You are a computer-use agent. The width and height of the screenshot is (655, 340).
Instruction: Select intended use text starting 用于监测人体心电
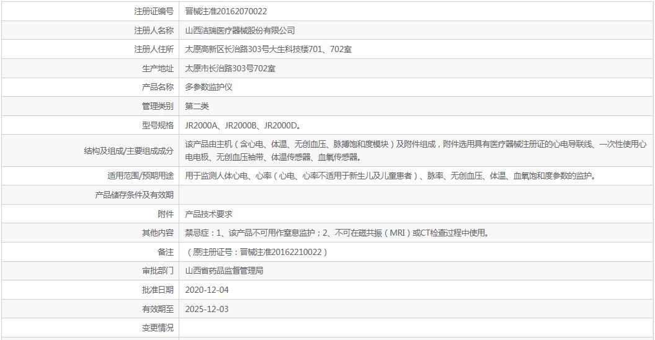click(390, 176)
